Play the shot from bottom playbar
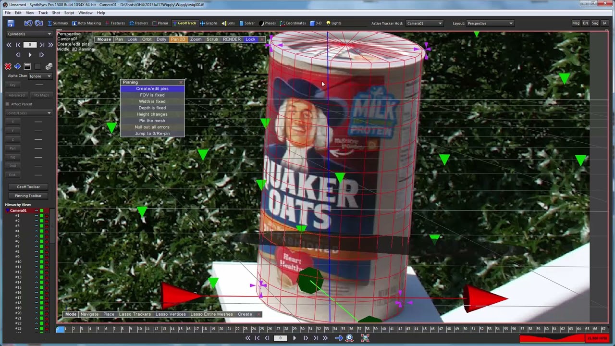 pos(294,338)
